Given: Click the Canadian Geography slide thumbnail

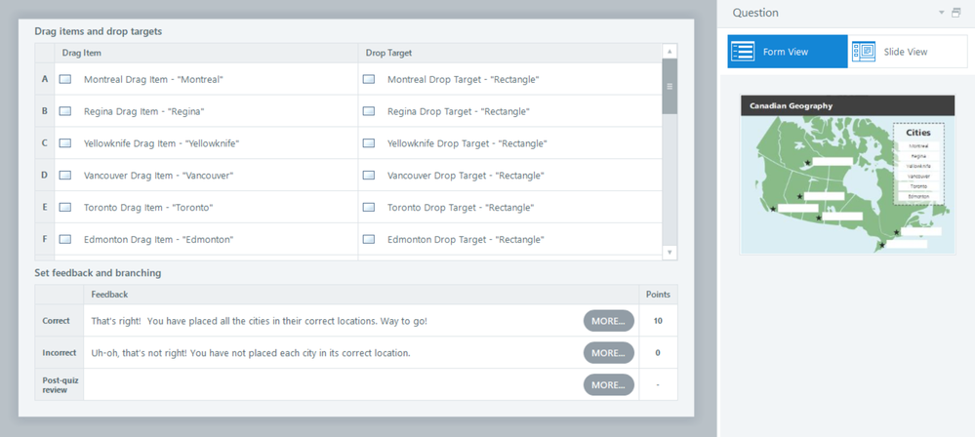Looking at the screenshot, I should (x=847, y=175).
